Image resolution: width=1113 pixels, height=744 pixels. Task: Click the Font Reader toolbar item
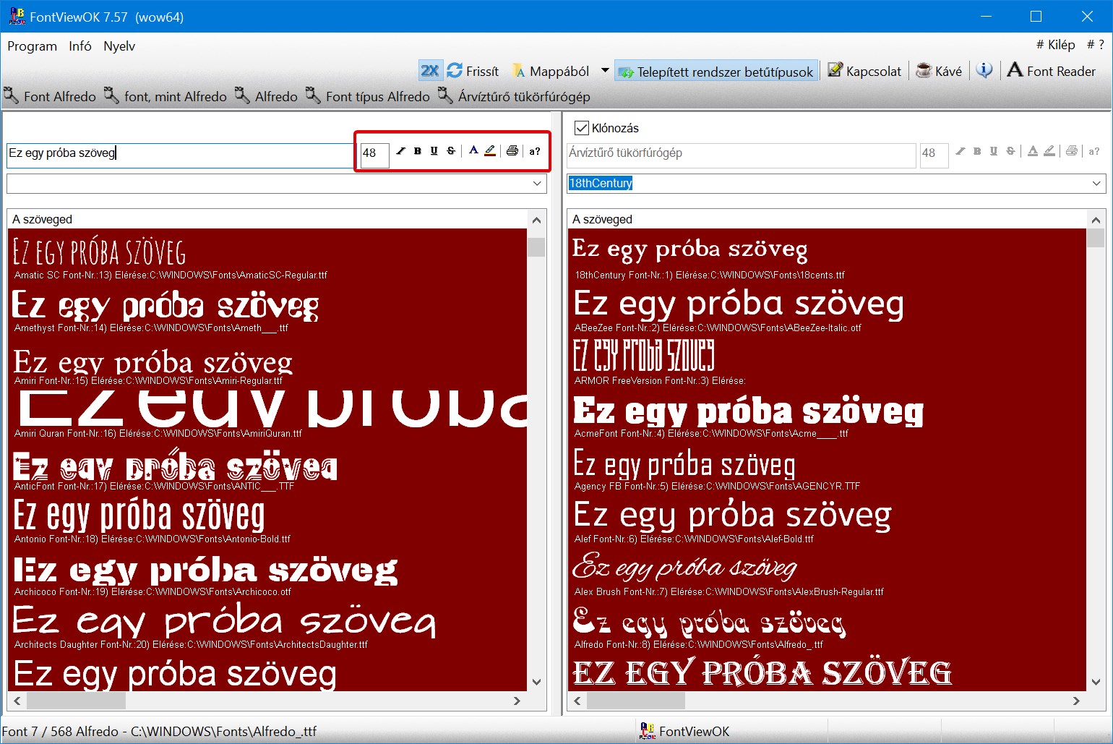tap(1052, 71)
